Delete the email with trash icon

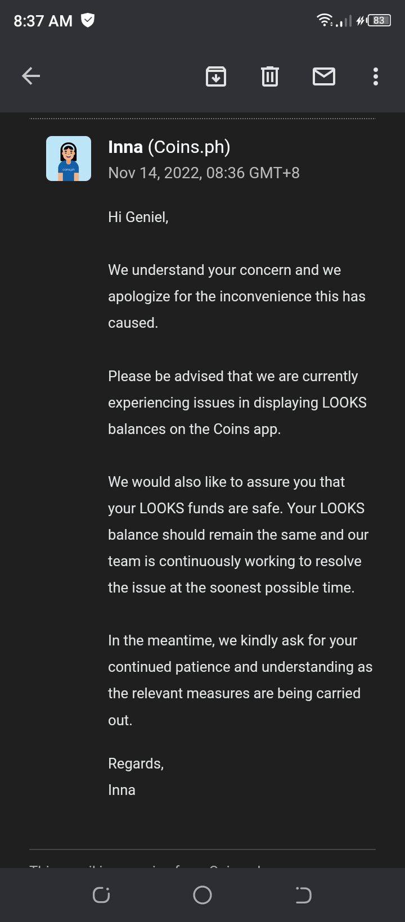pos(270,76)
